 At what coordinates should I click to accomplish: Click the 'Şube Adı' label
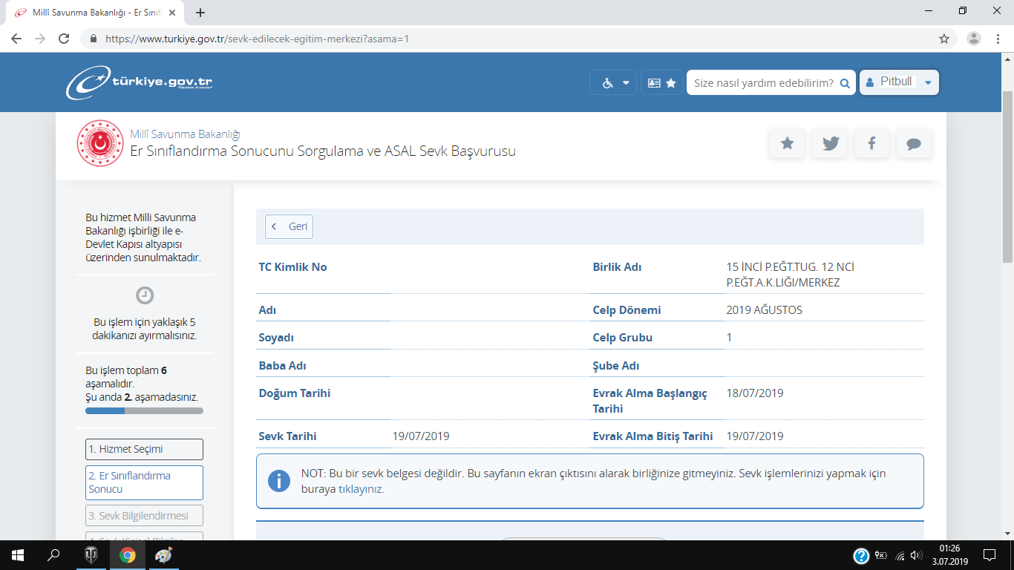click(x=615, y=366)
